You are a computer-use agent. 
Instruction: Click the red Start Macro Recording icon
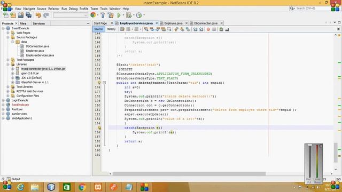tap(208, 29)
